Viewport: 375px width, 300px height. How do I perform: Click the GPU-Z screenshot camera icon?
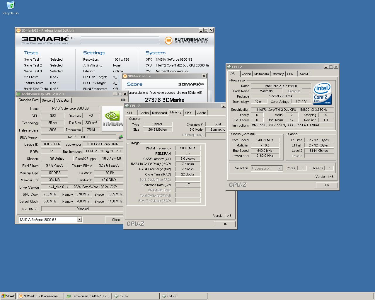point(123,100)
